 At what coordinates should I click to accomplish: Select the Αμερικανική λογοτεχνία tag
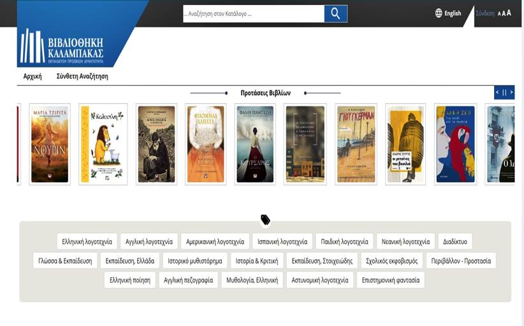coord(215,241)
